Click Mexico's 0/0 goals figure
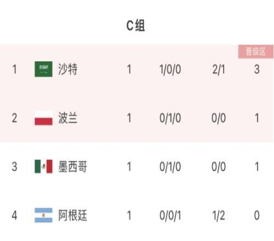The width and height of the screenshot is (274, 241). 219,167
